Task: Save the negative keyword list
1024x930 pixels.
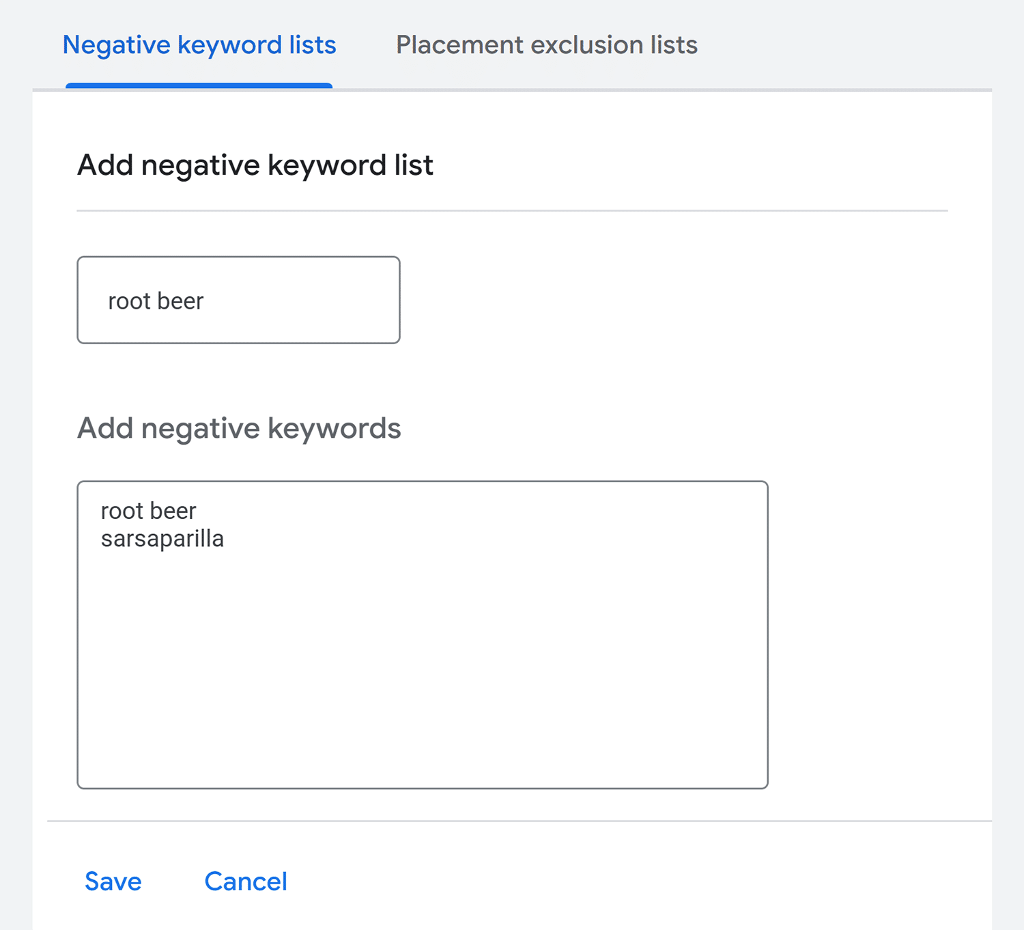Action: coord(113,882)
